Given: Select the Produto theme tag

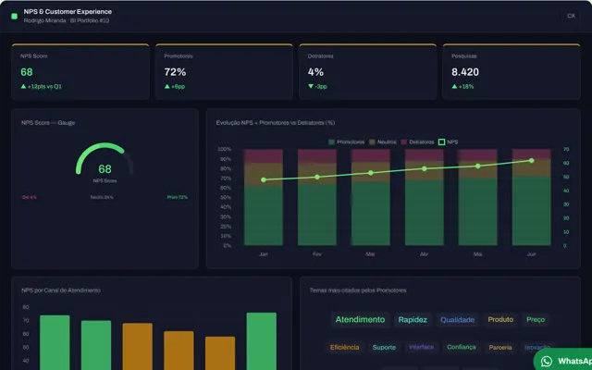Looking at the screenshot, I should 500,319.
